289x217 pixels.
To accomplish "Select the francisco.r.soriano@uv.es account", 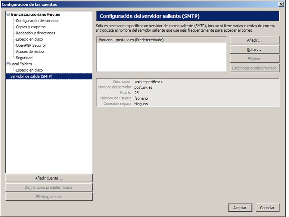I will tap(36, 14).
